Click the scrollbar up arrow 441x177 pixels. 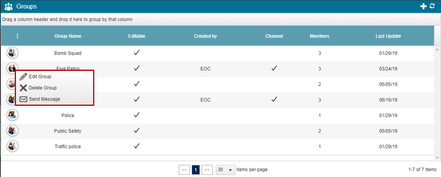pyautogui.click(x=437, y=49)
